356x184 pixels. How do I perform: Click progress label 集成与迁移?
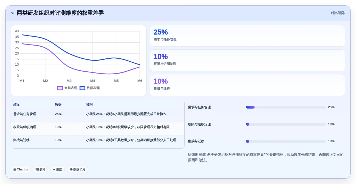tap(196, 141)
